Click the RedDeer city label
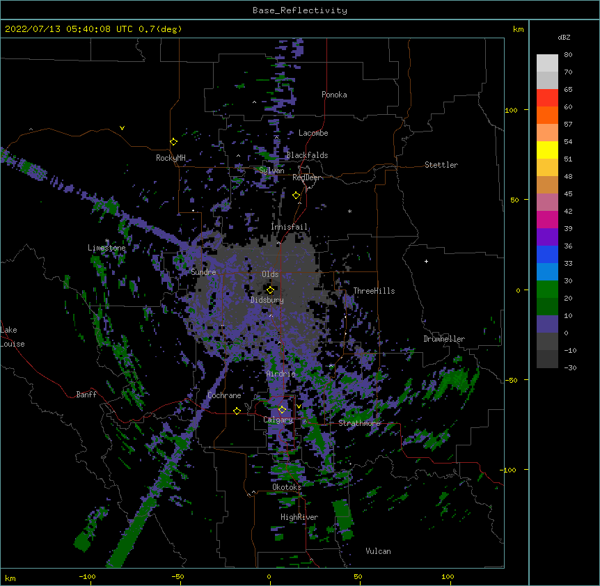600x586 pixels. point(306,177)
